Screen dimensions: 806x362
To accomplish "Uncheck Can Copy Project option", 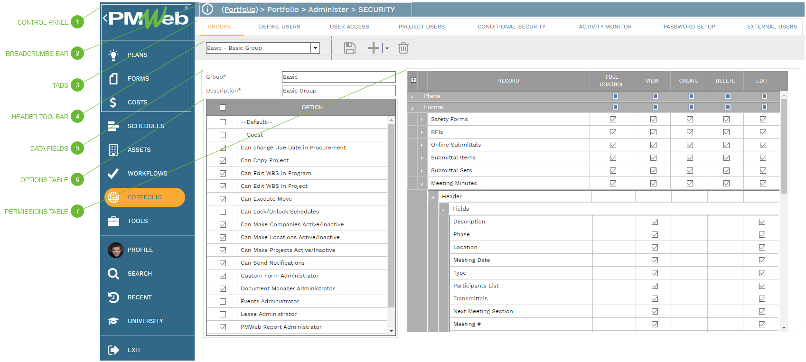I will coord(223,161).
